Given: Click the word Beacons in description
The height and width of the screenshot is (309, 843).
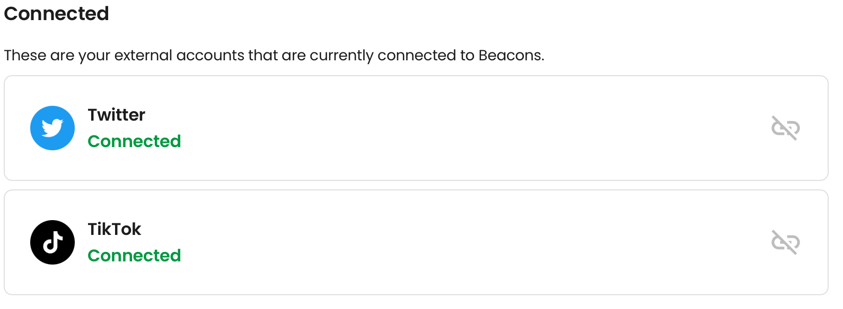Looking at the screenshot, I should click(x=510, y=56).
